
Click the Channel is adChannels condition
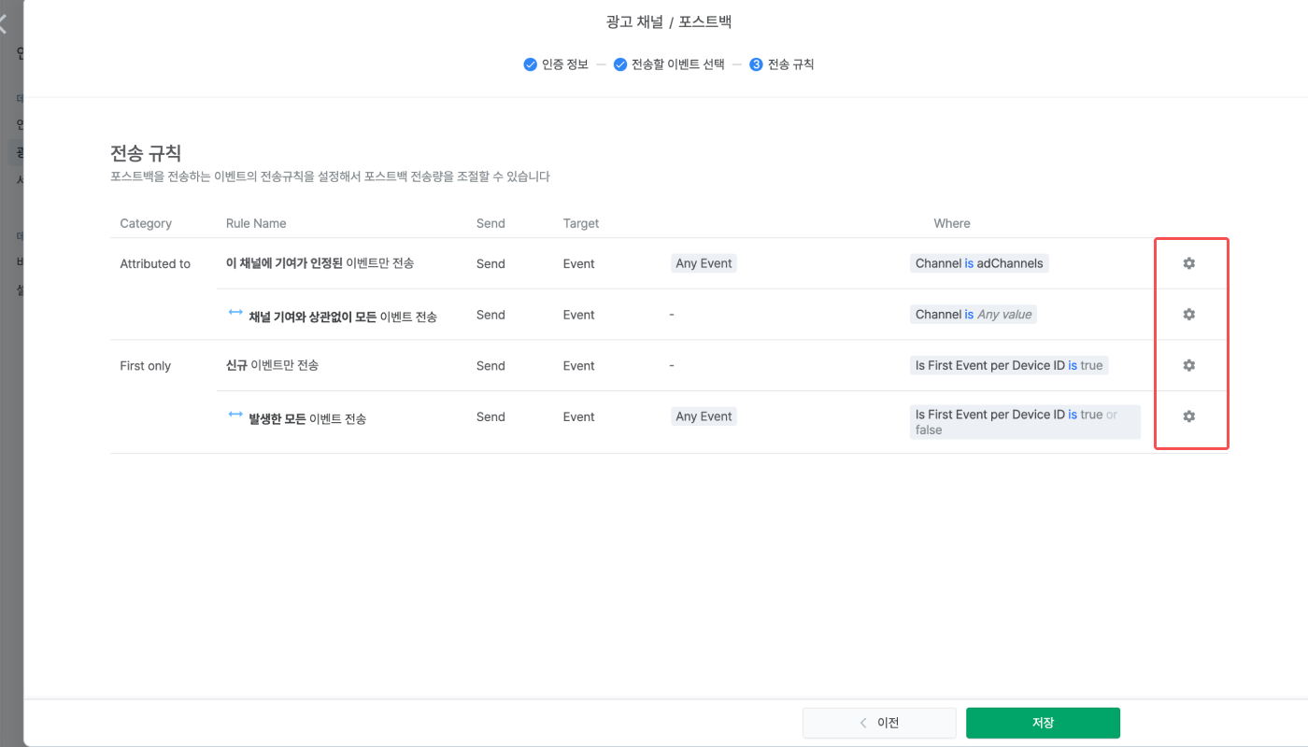pyautogui.click(x=979, y=263)
